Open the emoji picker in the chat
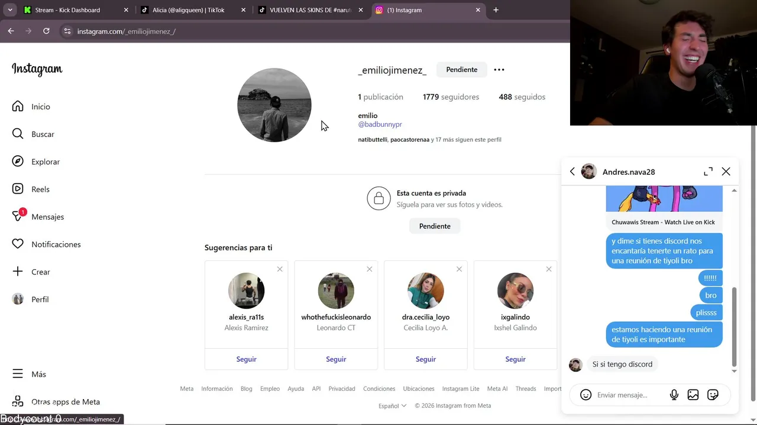Screen dimensions: 757x425 click(x=585, y=395)
